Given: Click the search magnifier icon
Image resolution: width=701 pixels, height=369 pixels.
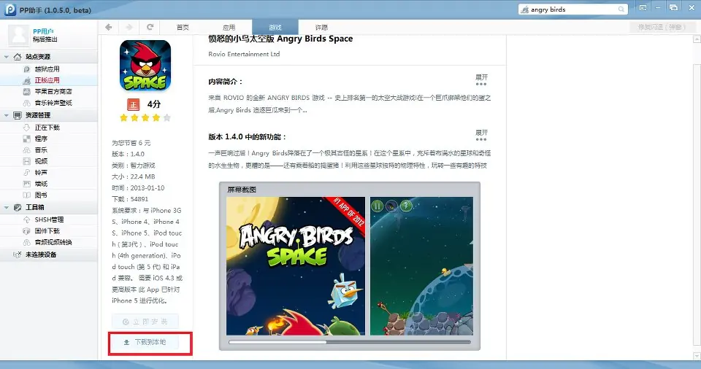Looking at the screenshot, I should pos(621,9).
